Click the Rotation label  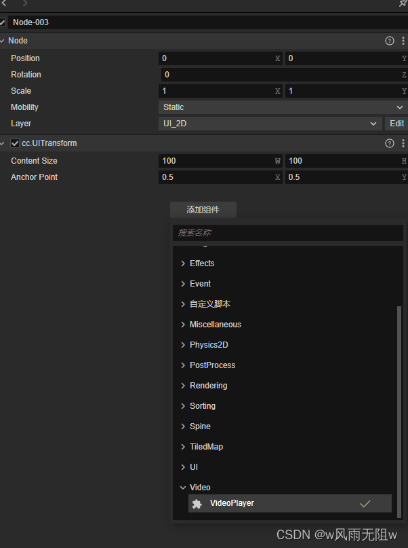26,75
